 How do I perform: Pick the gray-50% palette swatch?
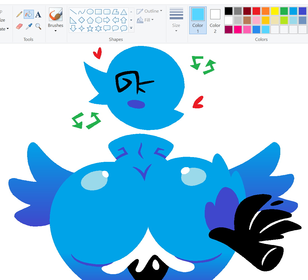(238, 11)
